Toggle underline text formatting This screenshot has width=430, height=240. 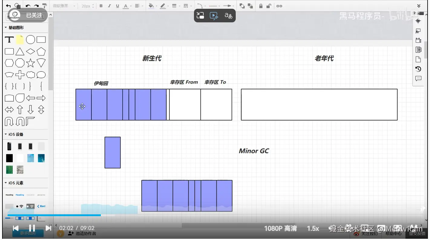(x=117, y=5)
